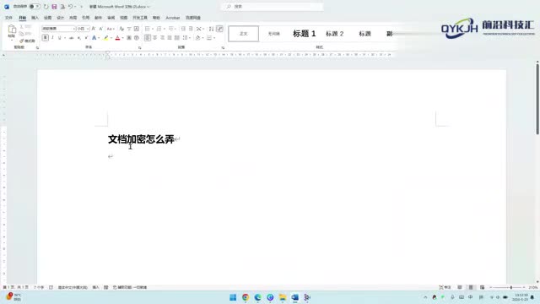Open the Font dialog launcher
The width and height of the screenshot is (540, 304).
(139, 47)
